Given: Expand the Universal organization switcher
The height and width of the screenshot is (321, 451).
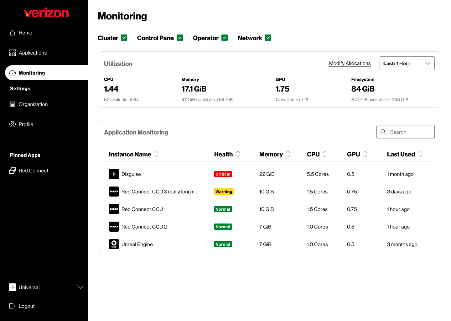Looking at the screenshot, I should 80,287.
